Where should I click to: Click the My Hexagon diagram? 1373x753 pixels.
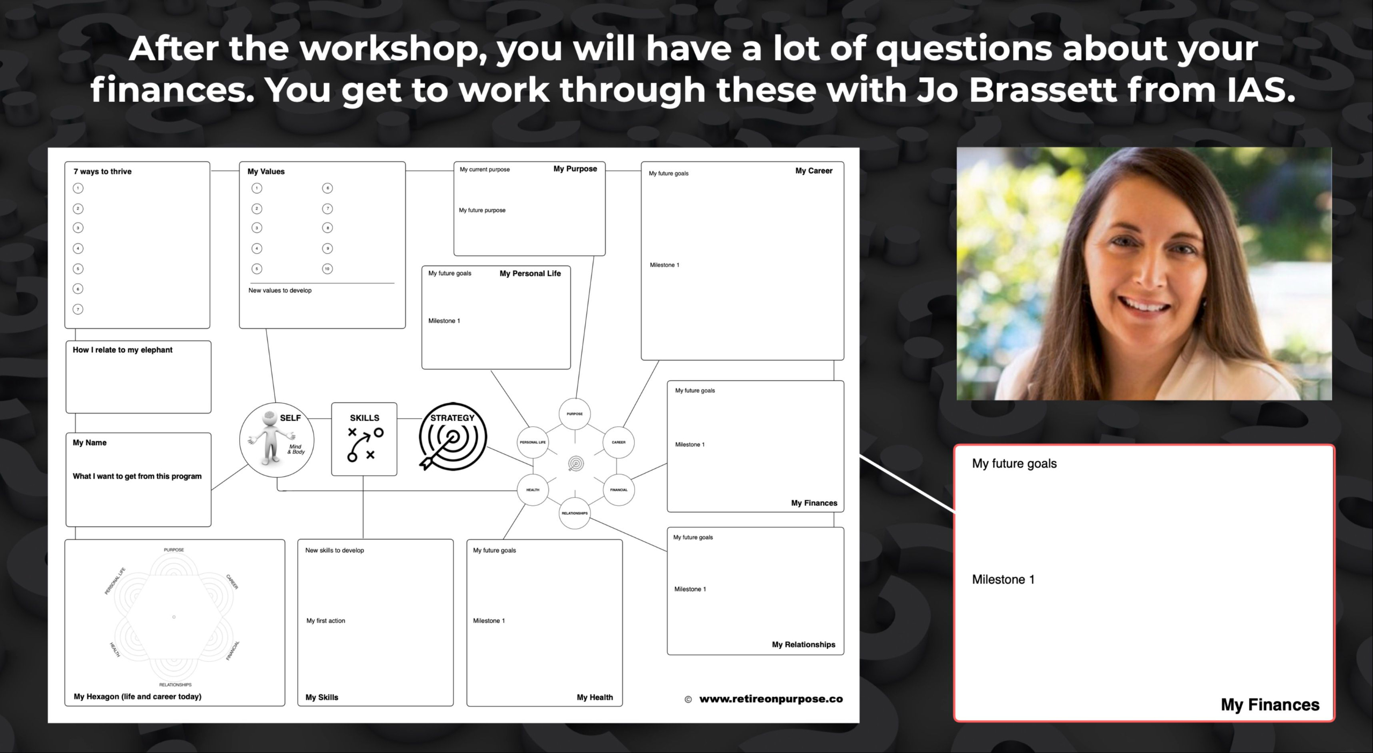point(174,617)
